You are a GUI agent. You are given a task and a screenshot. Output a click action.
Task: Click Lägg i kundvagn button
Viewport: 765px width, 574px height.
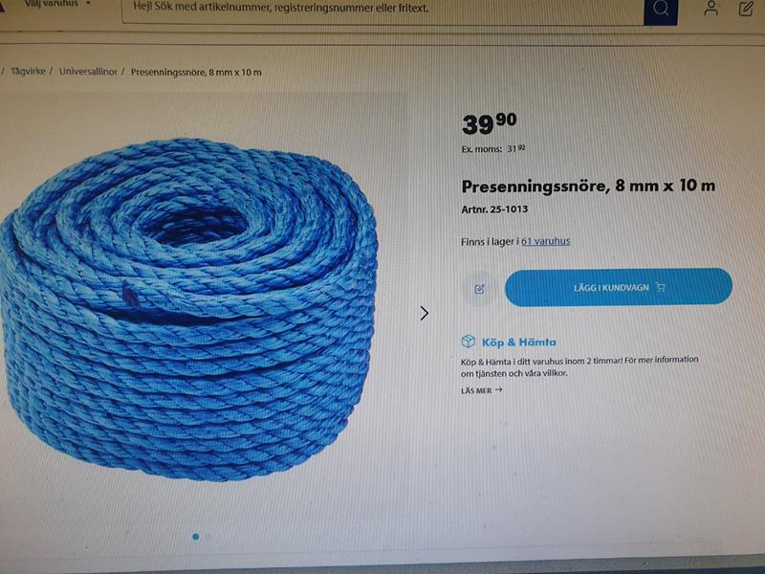coord(619,287)
